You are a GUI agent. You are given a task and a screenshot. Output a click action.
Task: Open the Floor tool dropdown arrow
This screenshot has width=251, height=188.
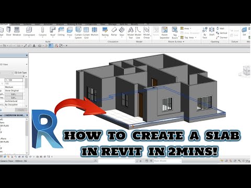pyautogui.click(x=70, y=37)
